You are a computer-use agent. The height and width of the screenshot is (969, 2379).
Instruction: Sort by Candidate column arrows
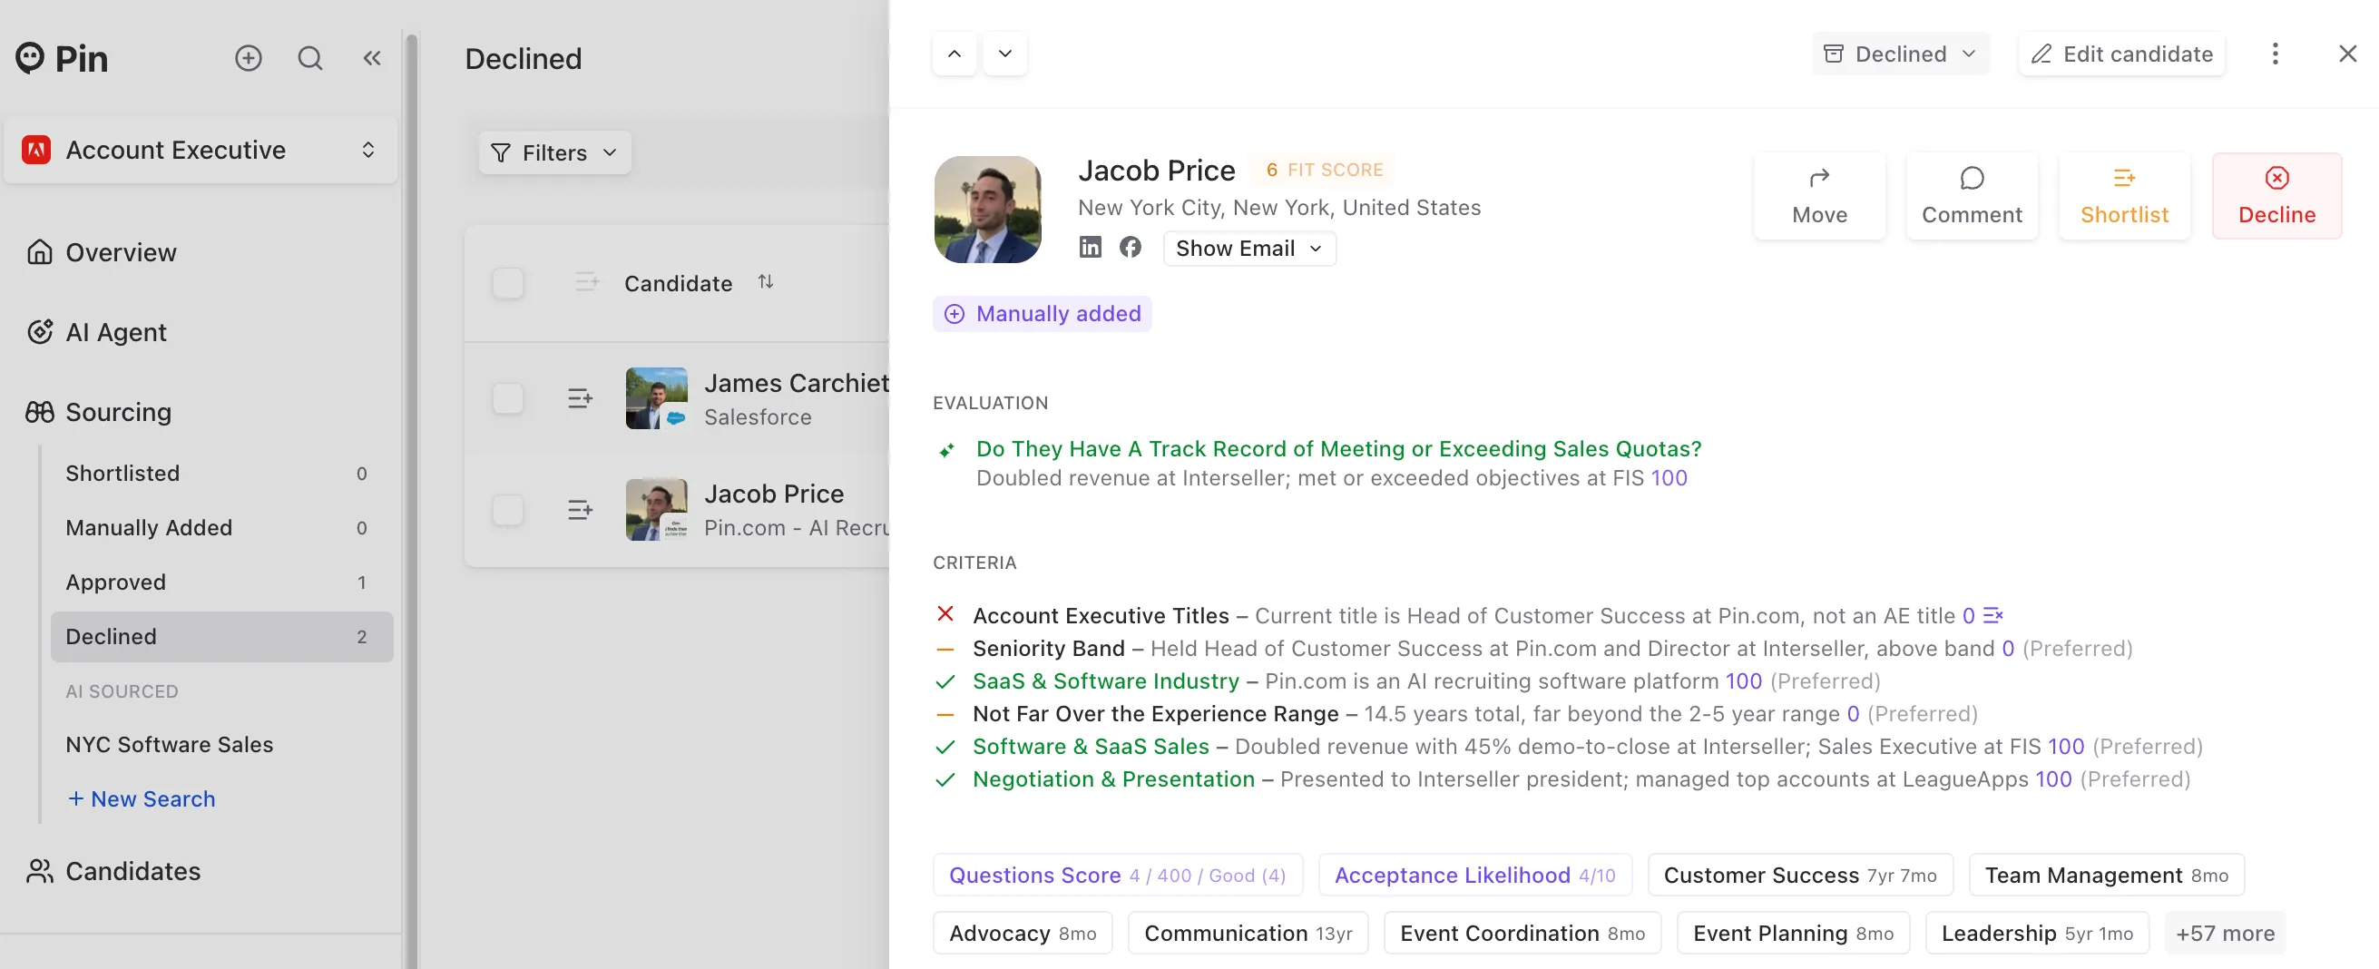[766, 282]
